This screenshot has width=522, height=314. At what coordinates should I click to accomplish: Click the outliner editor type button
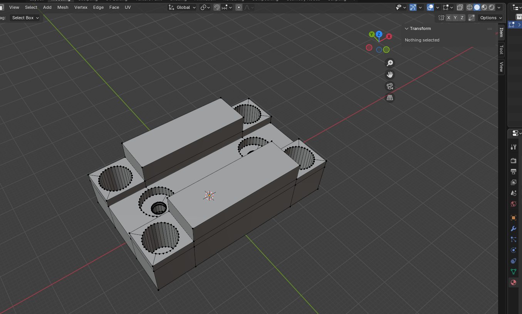517,7
